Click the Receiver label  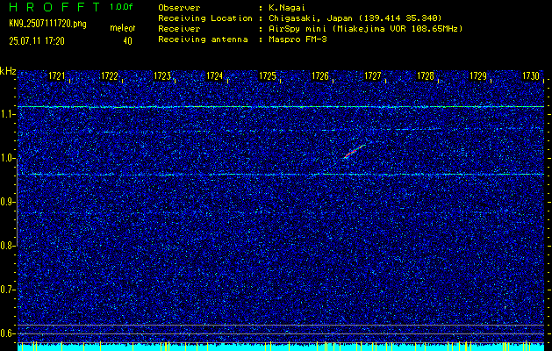tap(179, 29)
